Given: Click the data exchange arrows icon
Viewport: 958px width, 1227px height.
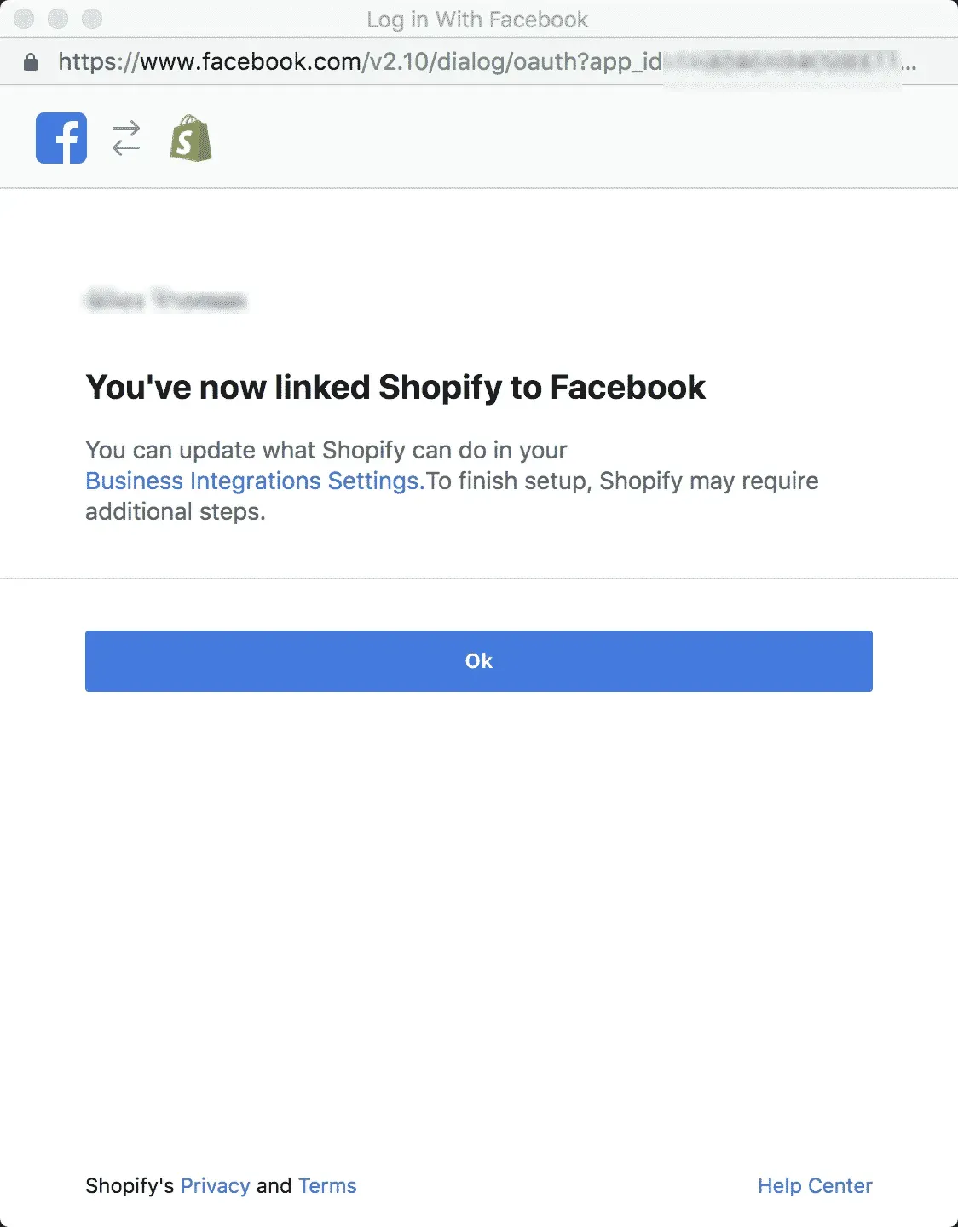Looking at the screenshot, I should point(125,137).
